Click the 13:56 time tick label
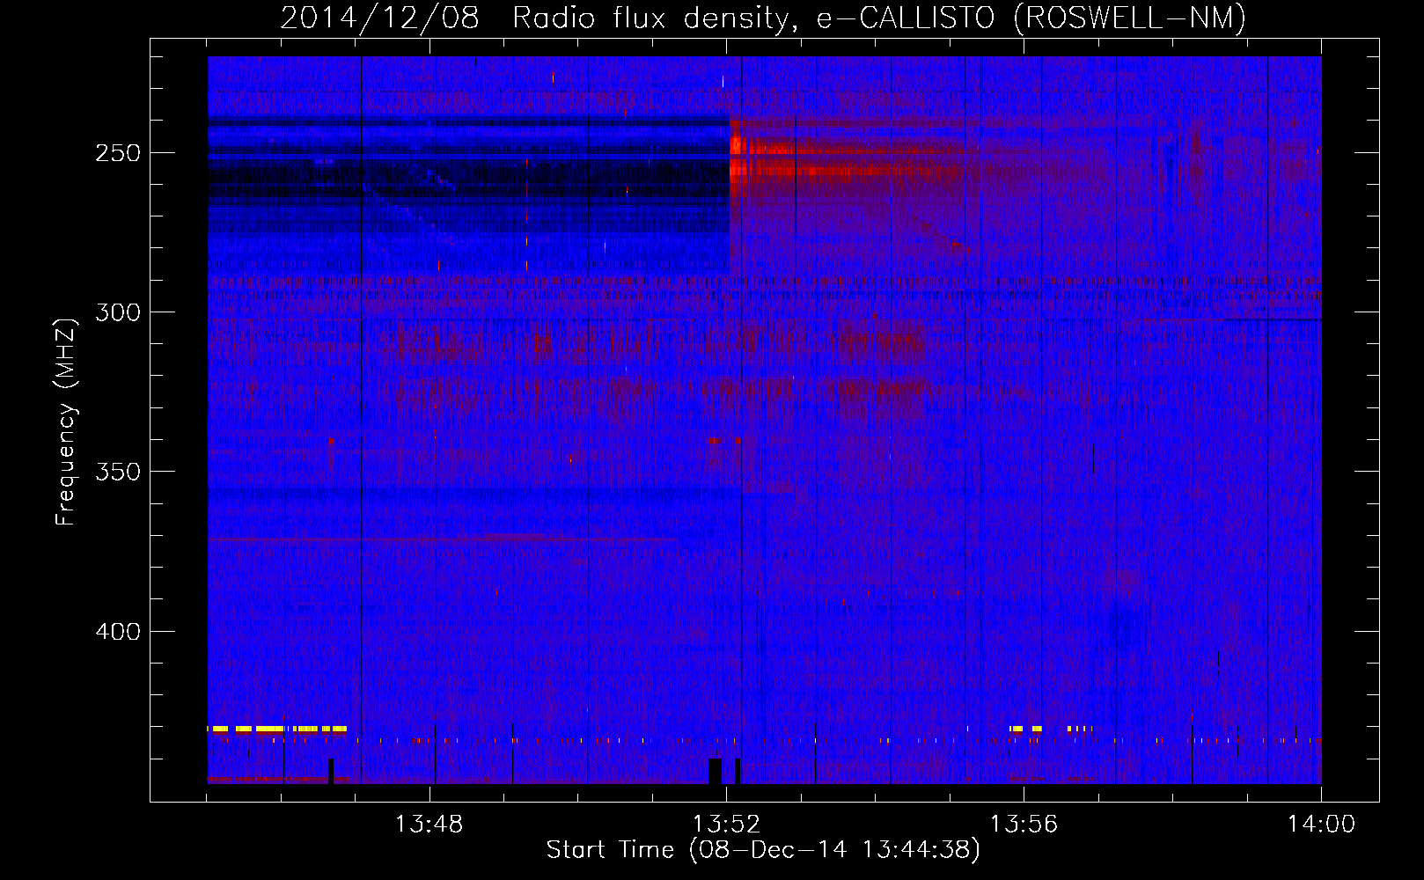The width and height of the screenshot is (1424, 880). pyautogui.click(x=1024, y=825)
